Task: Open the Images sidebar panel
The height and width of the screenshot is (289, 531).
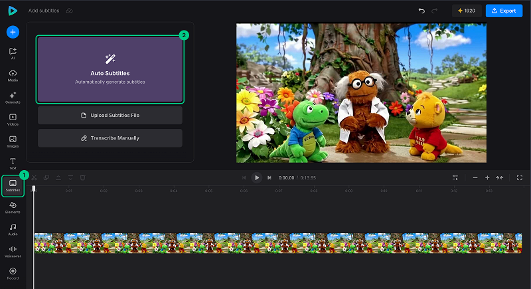Action: pos(13,142)
